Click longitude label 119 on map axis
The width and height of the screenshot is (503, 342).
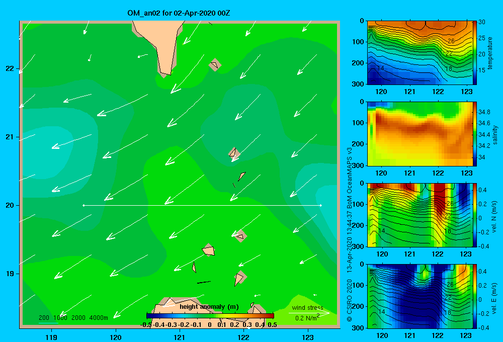tap(51, 337)
